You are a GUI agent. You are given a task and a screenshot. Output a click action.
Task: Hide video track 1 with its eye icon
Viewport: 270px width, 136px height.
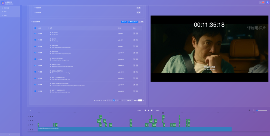[30, 130]
